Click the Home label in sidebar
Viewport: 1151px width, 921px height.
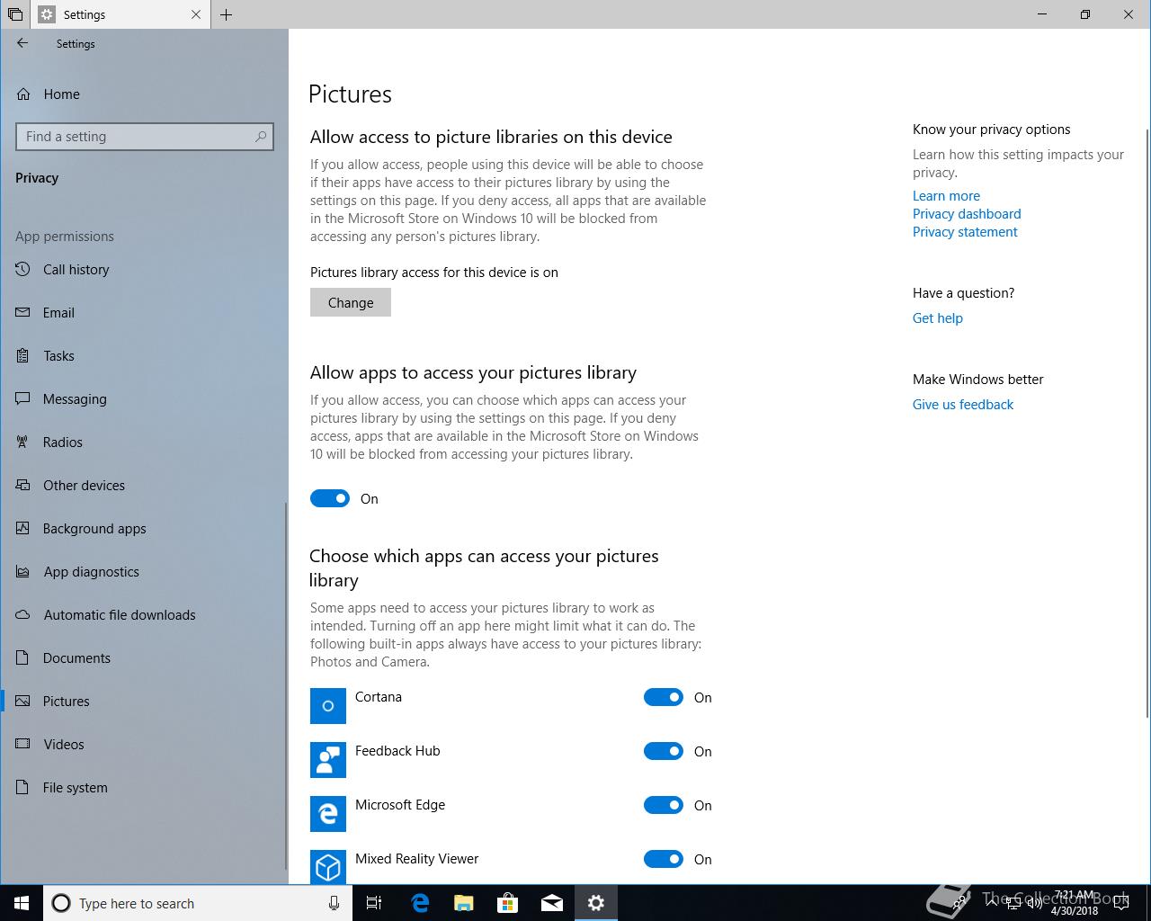(x=61, y=94)
